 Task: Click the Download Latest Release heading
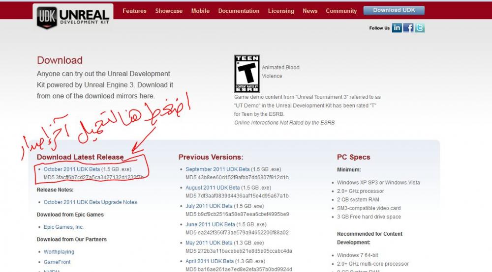(x=80, y=157)
